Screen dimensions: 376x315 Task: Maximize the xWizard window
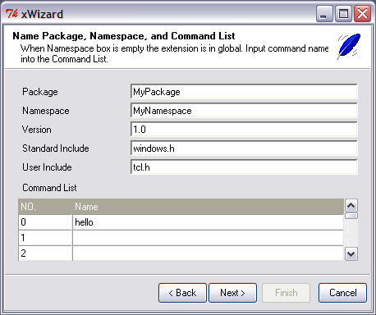click(343, 13)
